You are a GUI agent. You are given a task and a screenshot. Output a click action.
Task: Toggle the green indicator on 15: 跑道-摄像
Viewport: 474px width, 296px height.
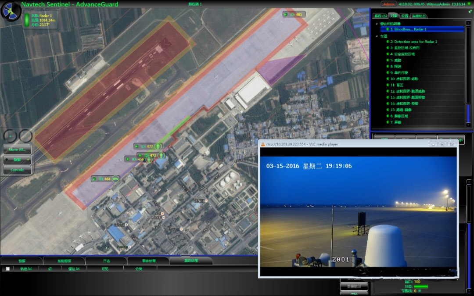(x=388, y=109)
